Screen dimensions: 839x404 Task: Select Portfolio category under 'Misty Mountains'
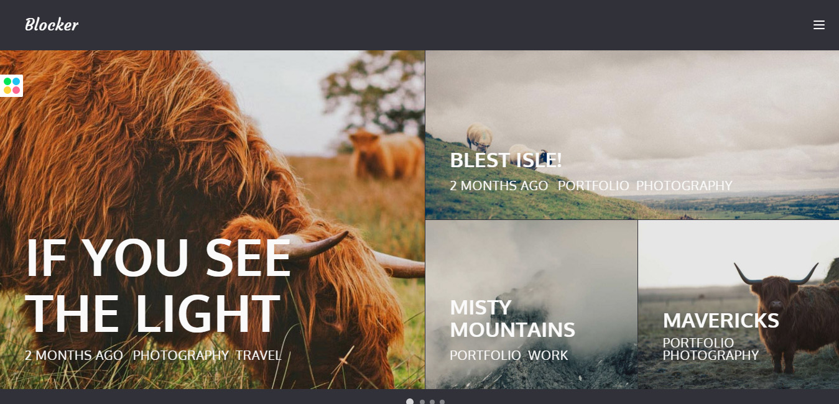(485, 356)
